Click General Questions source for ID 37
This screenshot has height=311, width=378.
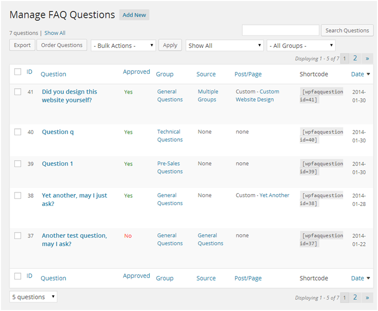coord(210,239)
